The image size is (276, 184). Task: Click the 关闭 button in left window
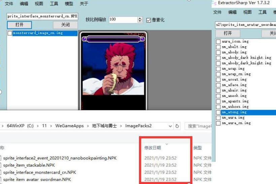65,25
